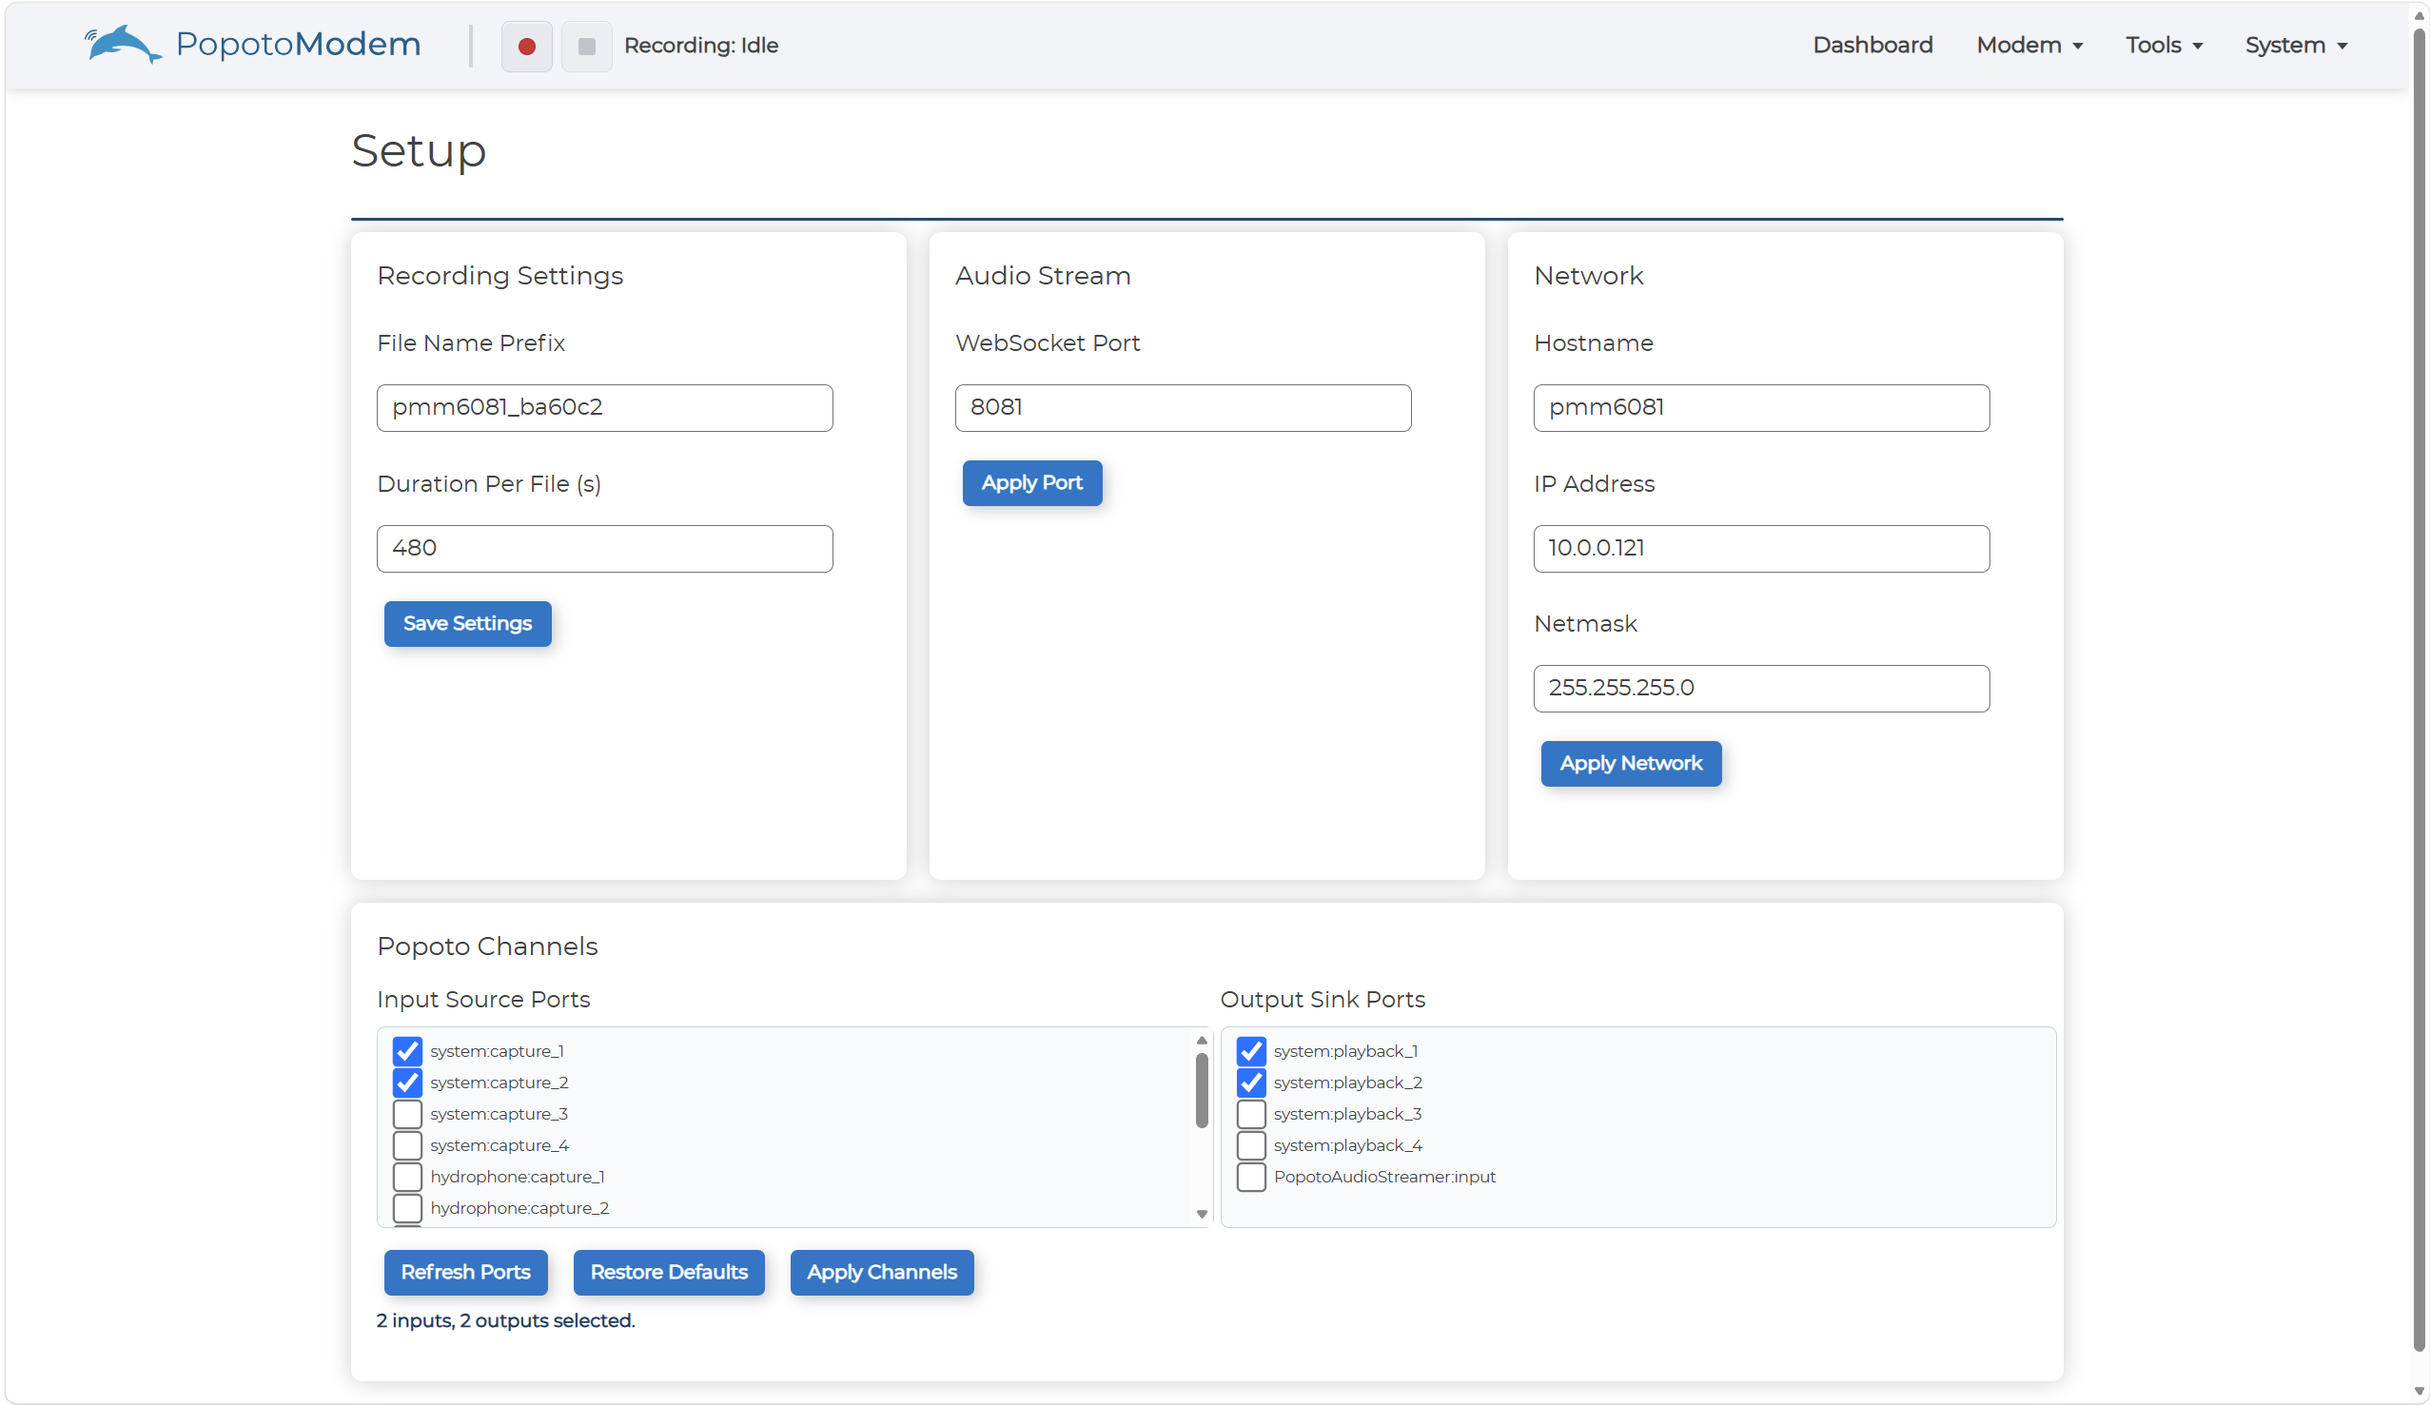The image size is (2430, 1405).
Task: Click the 'Input Source Ports' label
Action: coord(483,999)
